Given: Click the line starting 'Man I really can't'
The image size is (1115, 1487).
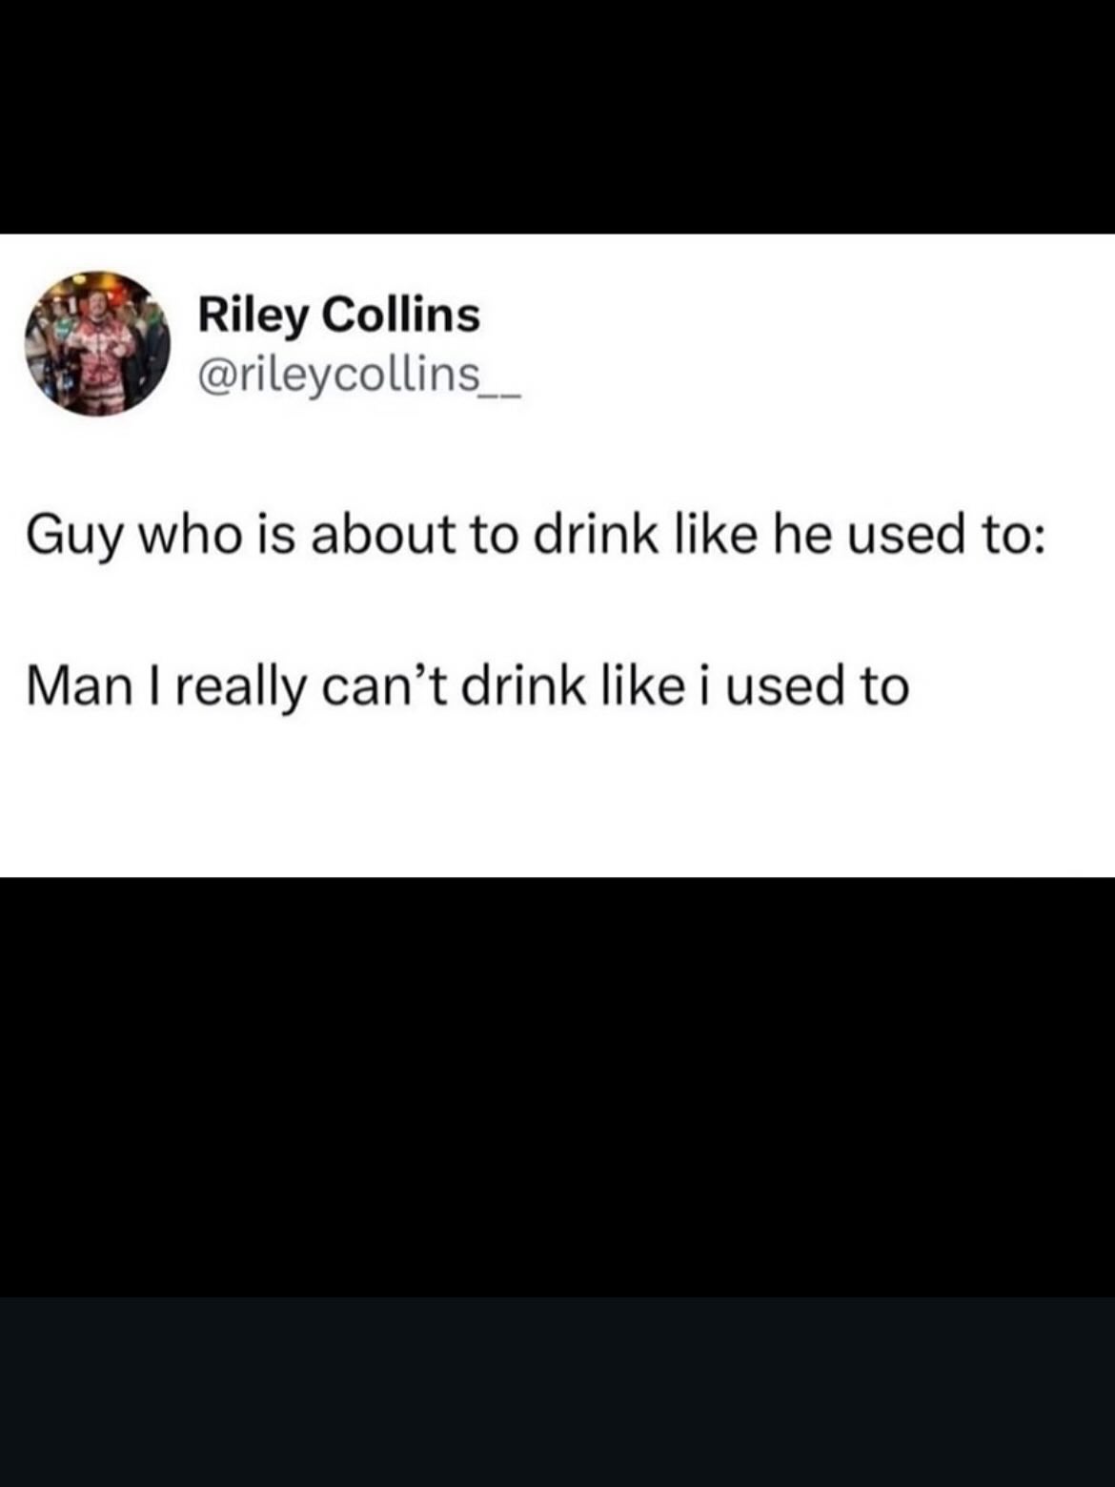Looking at the screenshot, I should [x=467, y=686].
